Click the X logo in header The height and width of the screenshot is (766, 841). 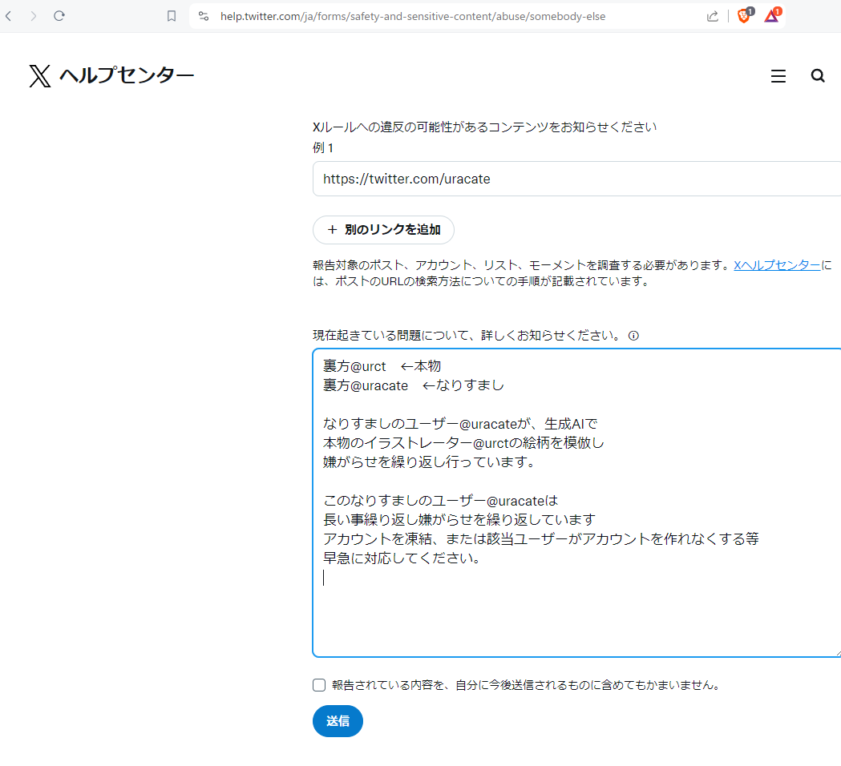pos(40,75)
